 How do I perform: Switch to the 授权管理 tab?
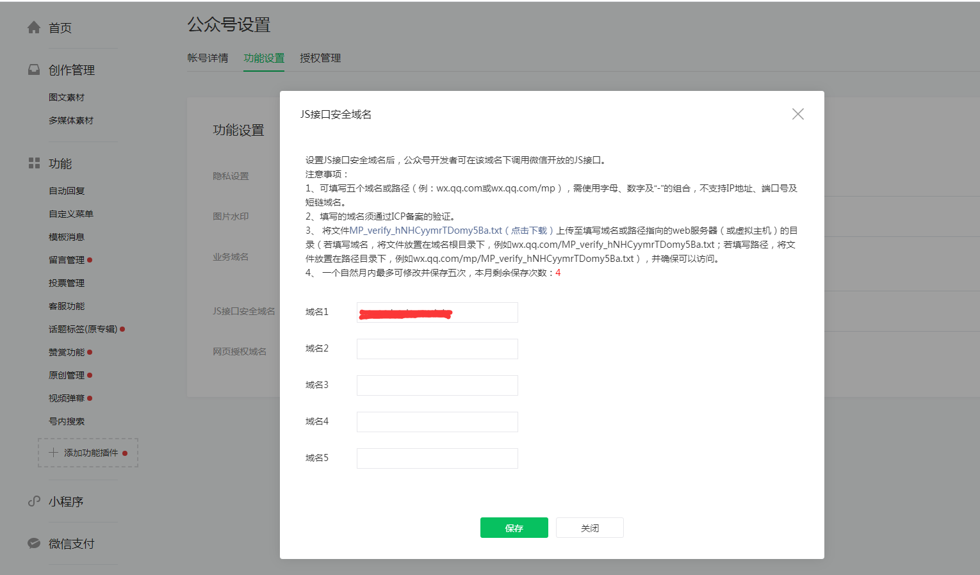tap(320, 58)
